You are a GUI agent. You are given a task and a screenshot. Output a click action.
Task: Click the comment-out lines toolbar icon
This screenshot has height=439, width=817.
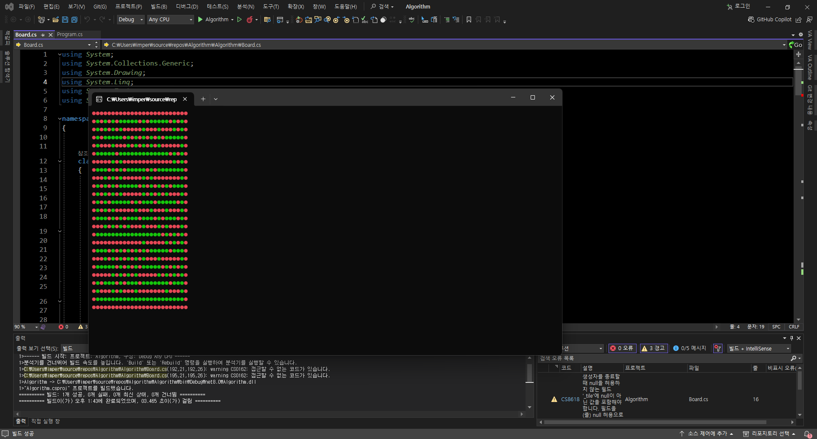point(447,20)
